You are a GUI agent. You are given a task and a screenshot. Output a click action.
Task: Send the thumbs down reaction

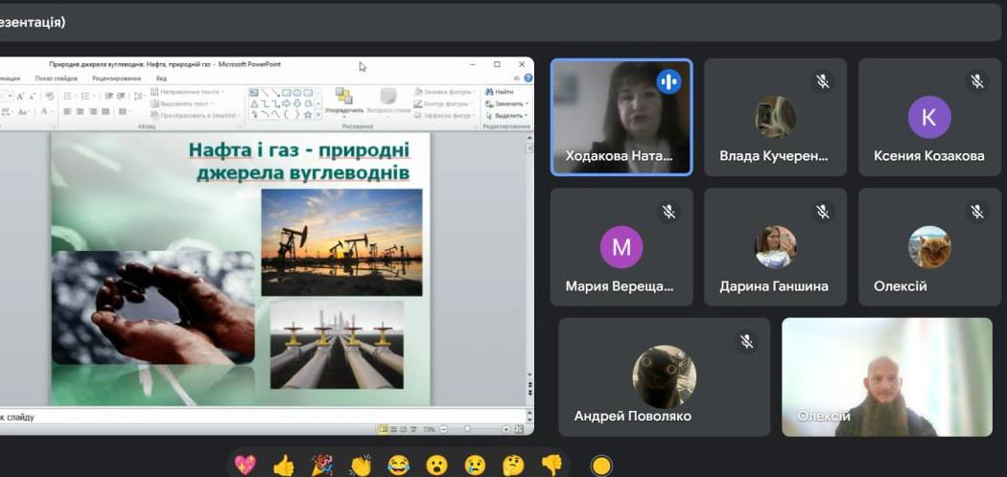click(x=551, y=466)
